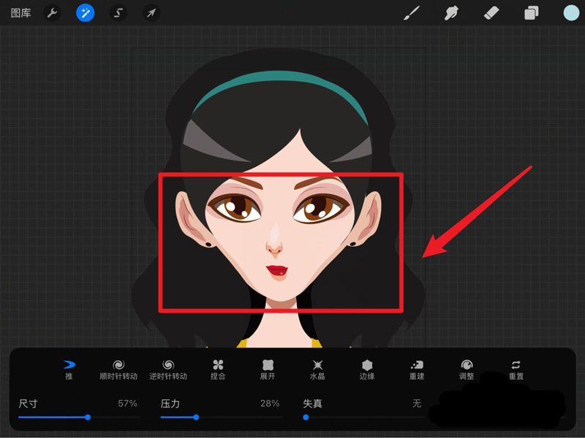Select the Edge liquify mode (边缘)
The width and height of the screenshot is (585, 438).
coord(367,369)
